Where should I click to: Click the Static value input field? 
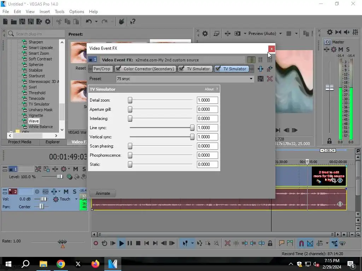[x=207, y=164]
